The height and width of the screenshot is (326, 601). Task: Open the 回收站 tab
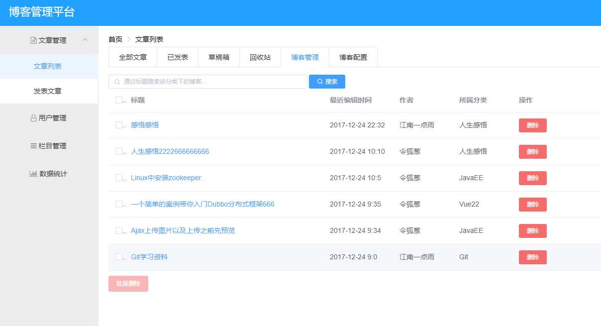260,57
